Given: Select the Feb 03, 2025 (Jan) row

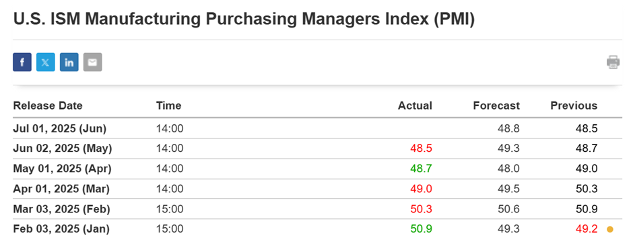Looking at the screenshot, I should [x=317, y=229].
